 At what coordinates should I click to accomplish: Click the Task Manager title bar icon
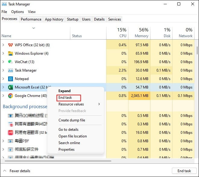pyautogui.click(x=4, y=4)
